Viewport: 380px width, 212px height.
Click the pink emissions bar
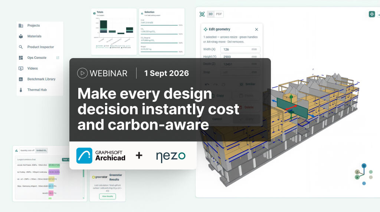click(51, 193)
